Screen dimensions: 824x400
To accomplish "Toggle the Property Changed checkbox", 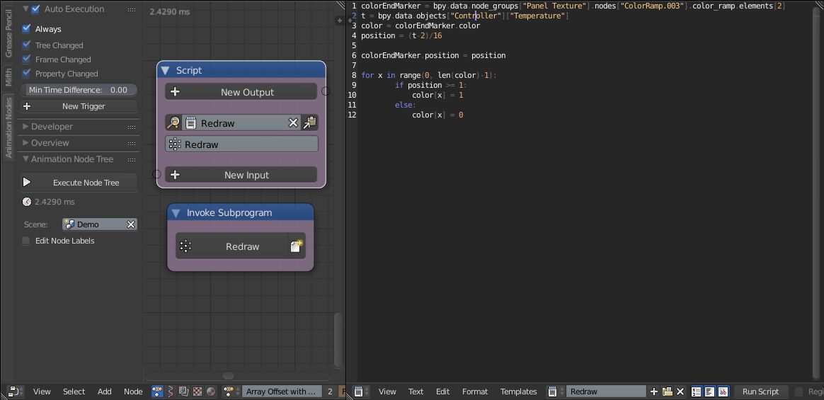I will (x=26, y=73).
